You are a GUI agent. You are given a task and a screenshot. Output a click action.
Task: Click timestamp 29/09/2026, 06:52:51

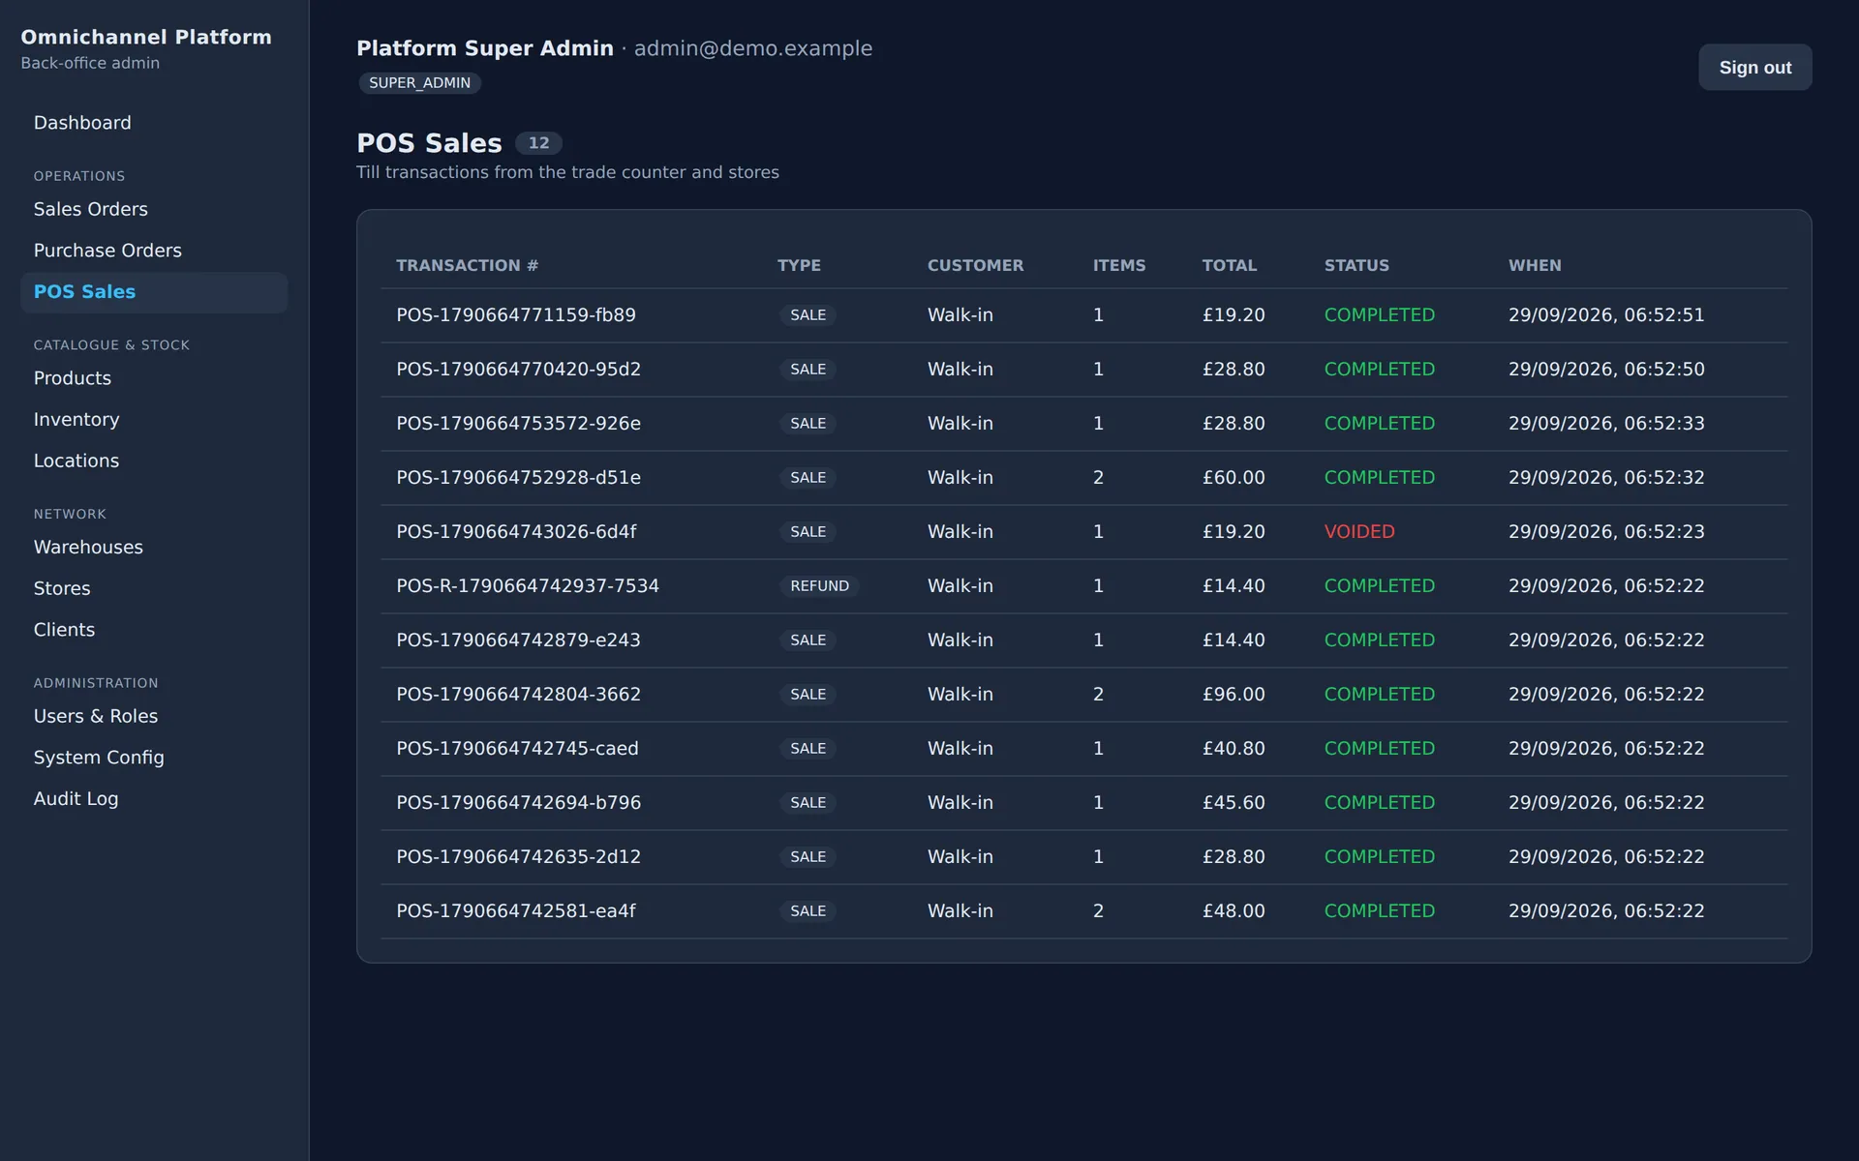[x=1606, y=315]
